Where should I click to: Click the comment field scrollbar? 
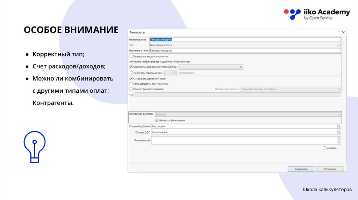pos(339,140)
